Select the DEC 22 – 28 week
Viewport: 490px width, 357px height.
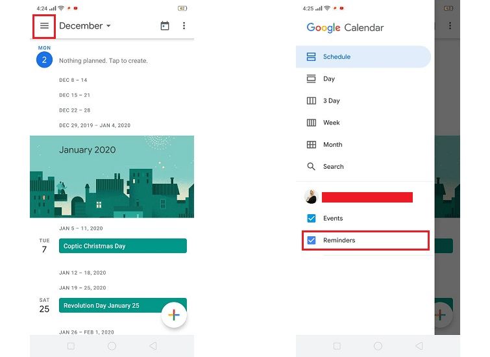(x=75, y=110)
